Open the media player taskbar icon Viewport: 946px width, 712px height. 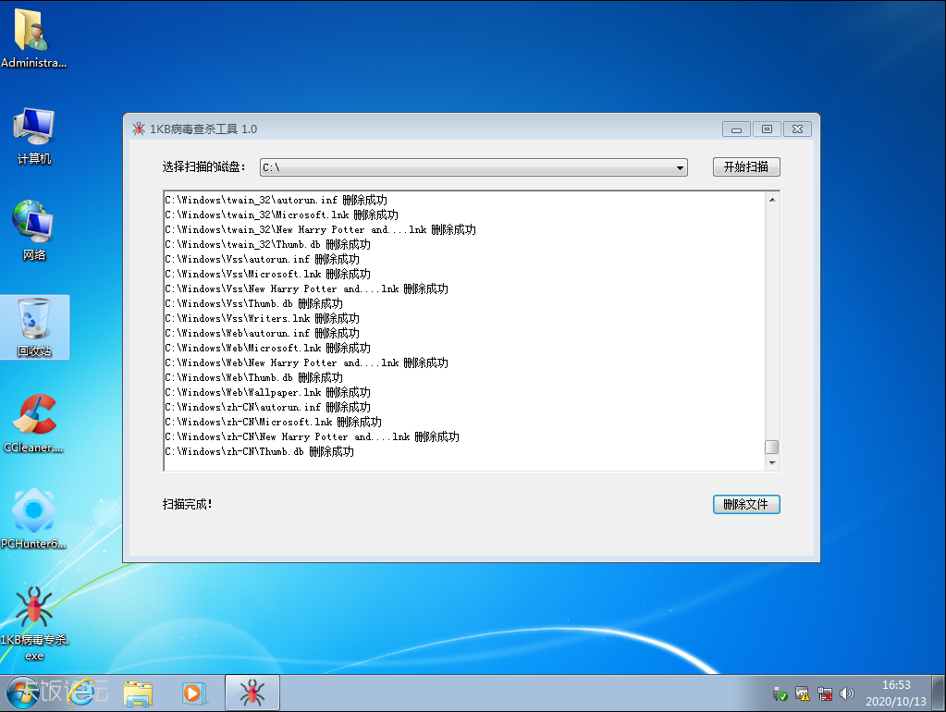(x=193, y=694)
